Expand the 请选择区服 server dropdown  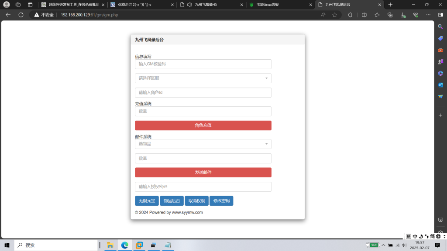click(203, 78)
